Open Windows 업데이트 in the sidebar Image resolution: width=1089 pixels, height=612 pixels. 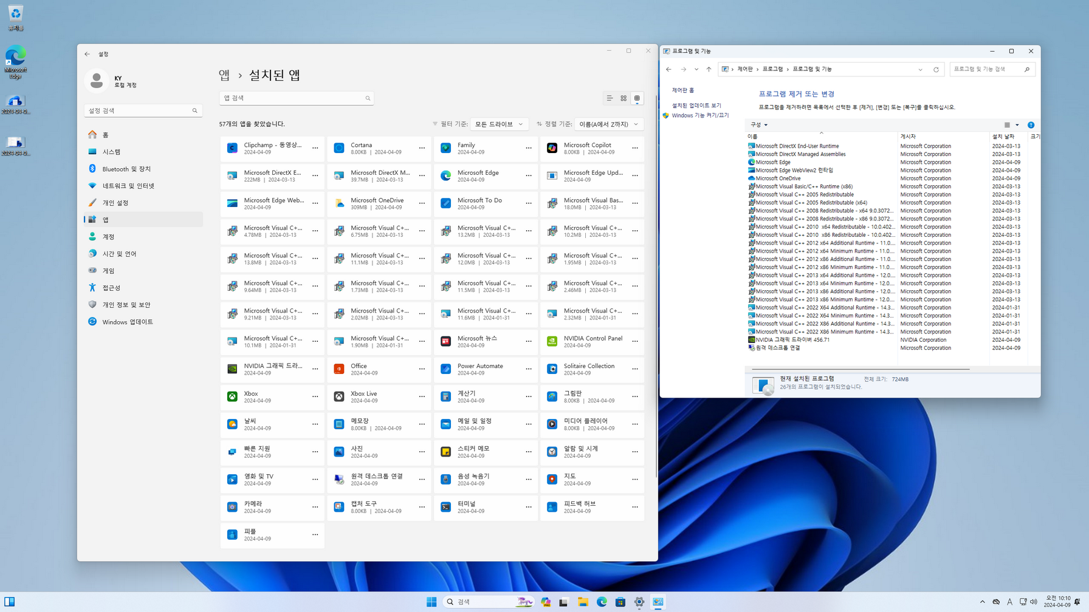[x=143, y=322]
